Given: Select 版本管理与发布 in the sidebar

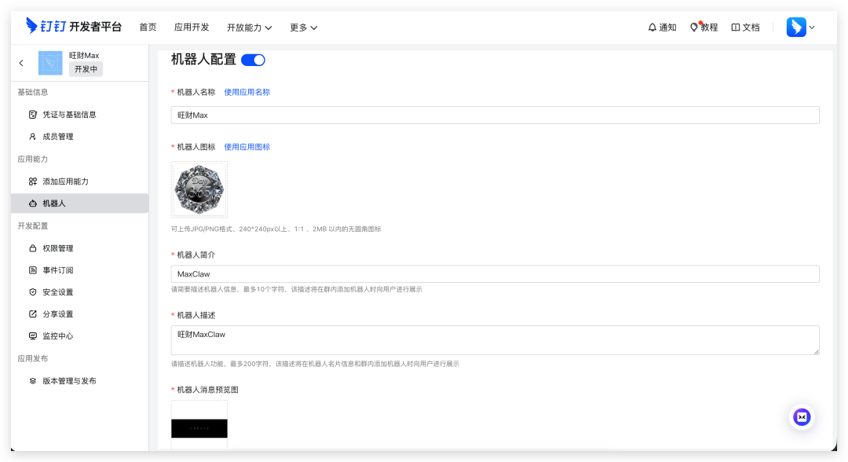Looking at the screenshot, I should (x=69, y=381).
